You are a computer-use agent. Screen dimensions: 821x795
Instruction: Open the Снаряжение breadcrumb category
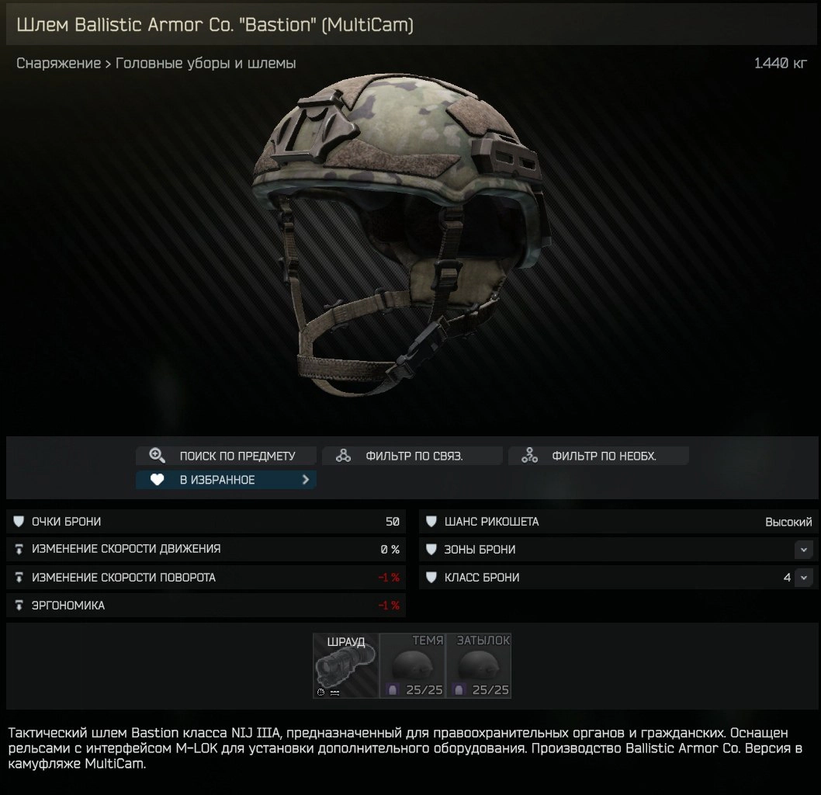point(59,64)
